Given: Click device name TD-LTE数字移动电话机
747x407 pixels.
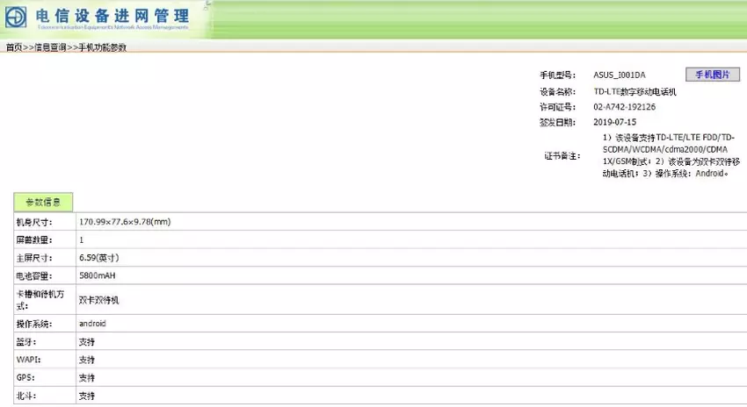Looking at the screenshot, I should [x=636, y=91].
